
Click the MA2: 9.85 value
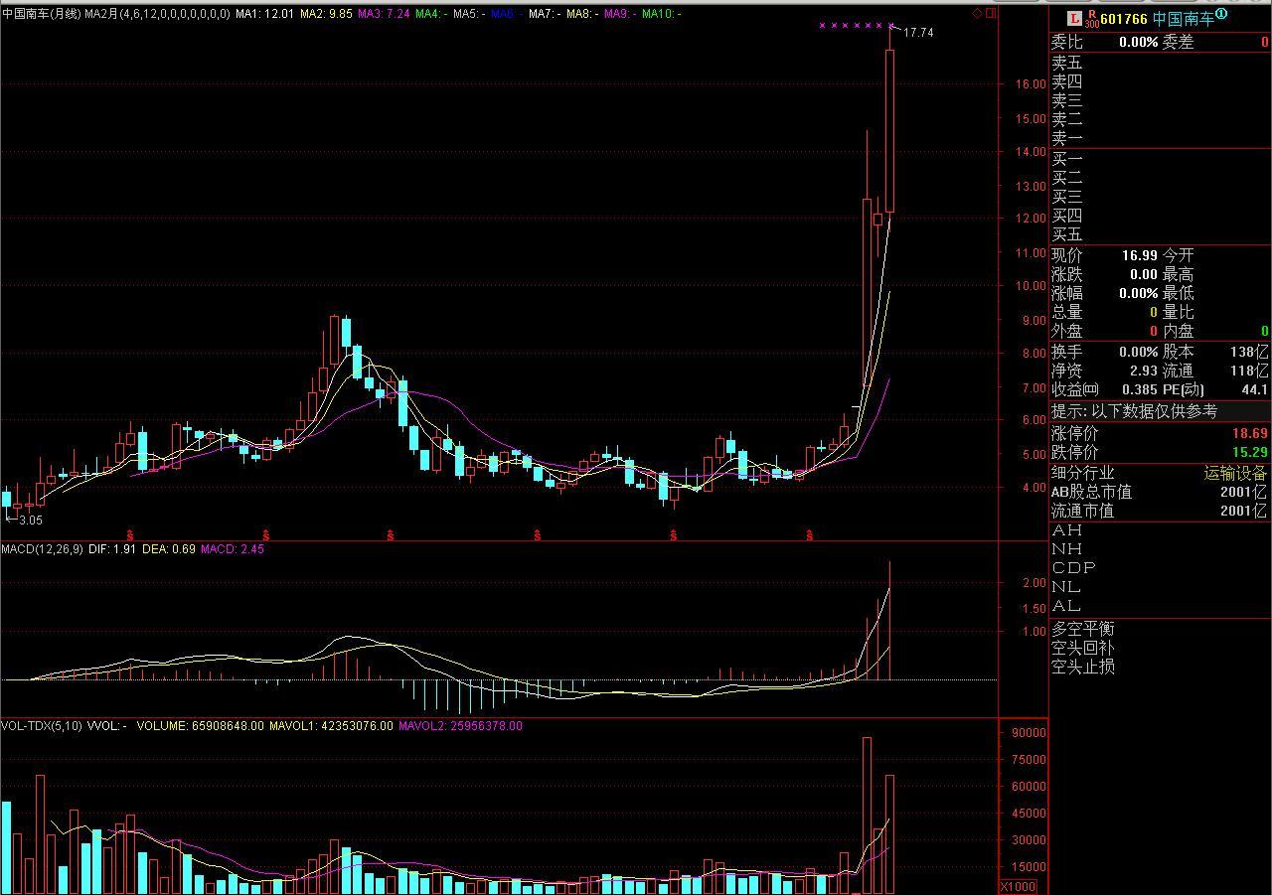click(x=325, y=14)
